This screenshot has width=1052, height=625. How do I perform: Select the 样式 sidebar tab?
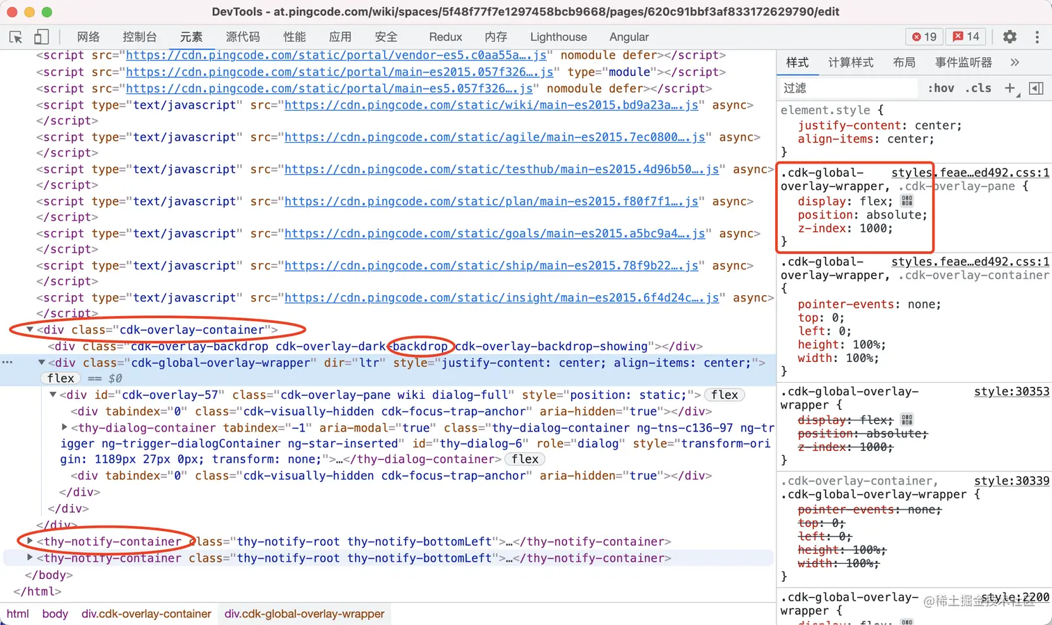[x=797, y=63]
